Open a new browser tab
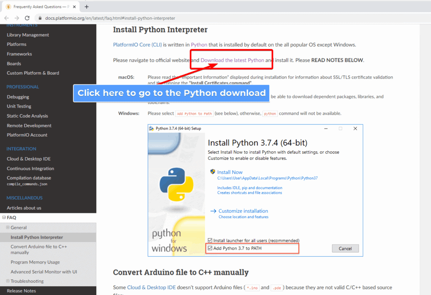The height and width of the screenshot is (295, 431). [x=87, y=7]
